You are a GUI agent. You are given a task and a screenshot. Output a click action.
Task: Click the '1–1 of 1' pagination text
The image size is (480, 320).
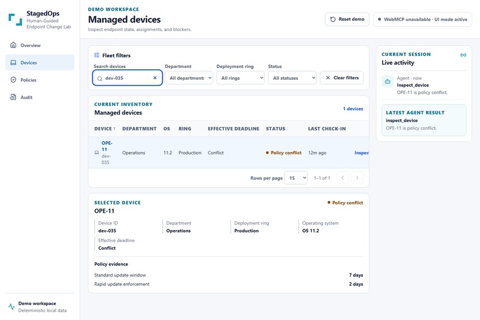coord(322,178)
